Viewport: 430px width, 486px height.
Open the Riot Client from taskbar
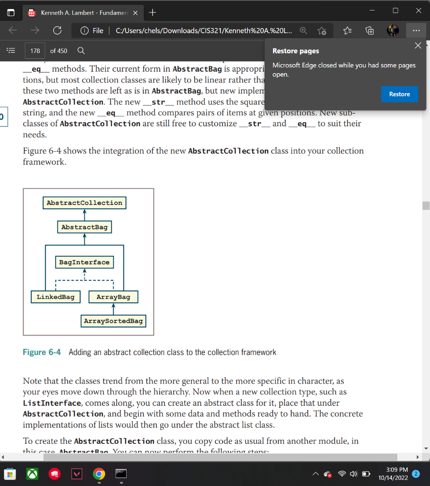[x=55, y=474]
